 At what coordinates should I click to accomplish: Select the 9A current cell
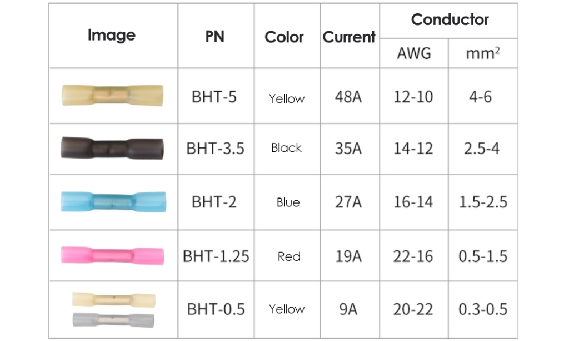tap(348, 309)
